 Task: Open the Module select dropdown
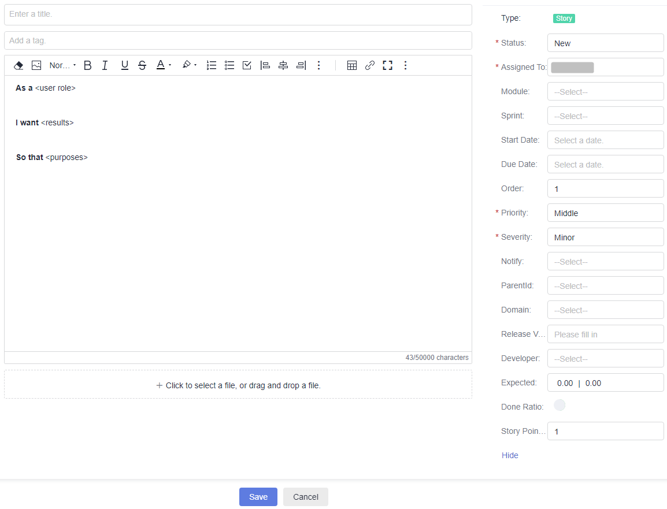point(605,91)
